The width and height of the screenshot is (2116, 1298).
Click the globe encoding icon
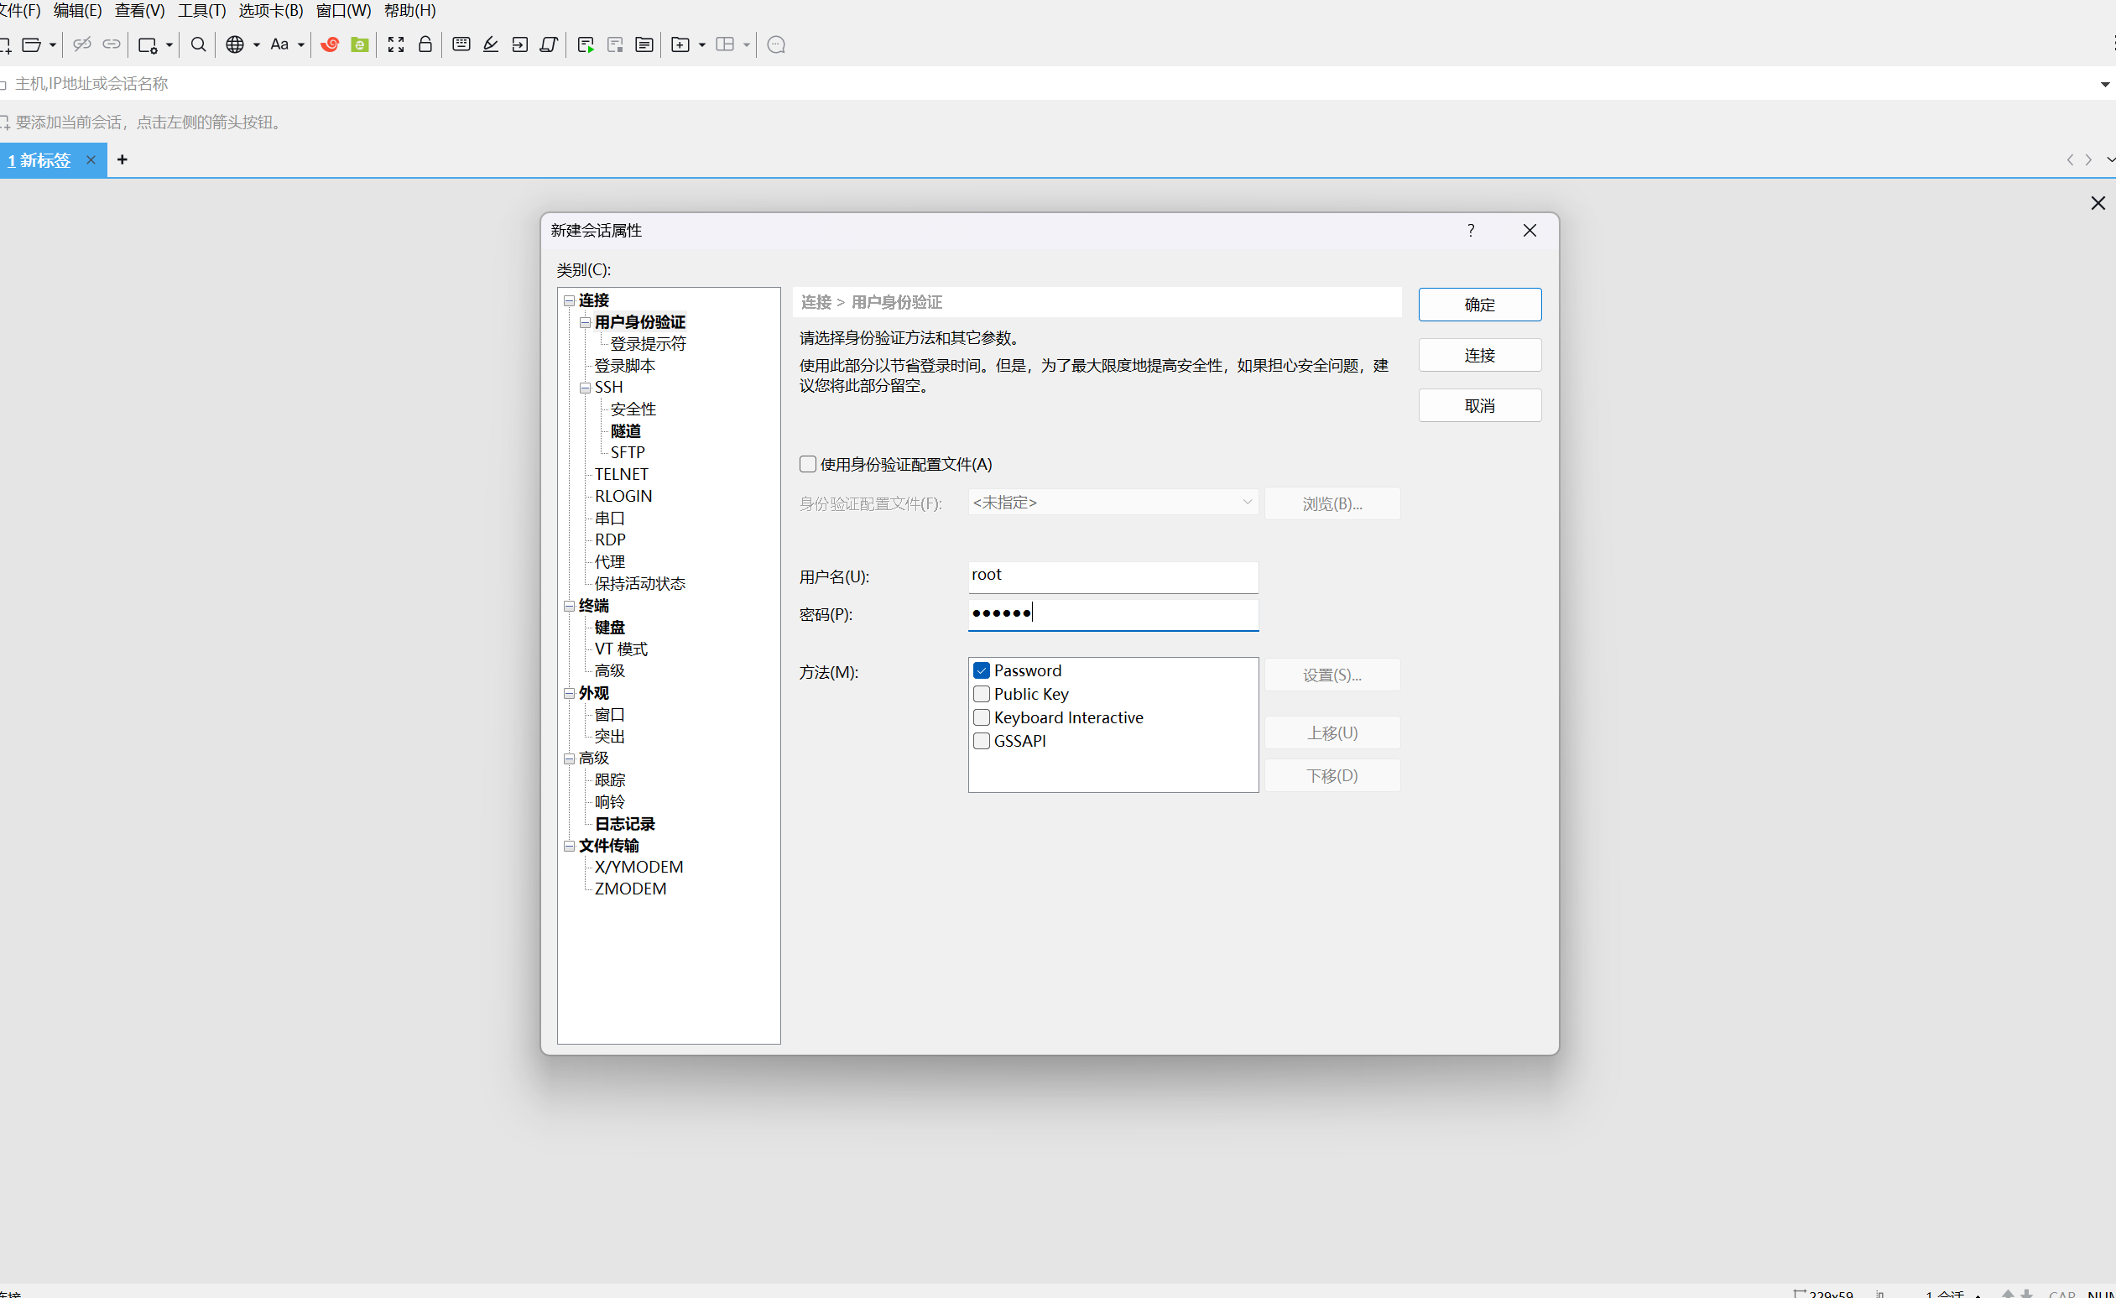234,44
